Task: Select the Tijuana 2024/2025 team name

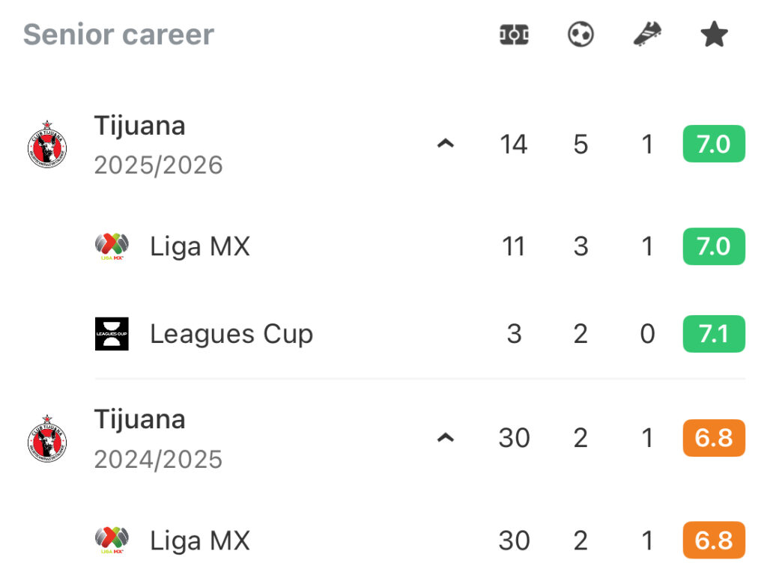Action: 139,419
